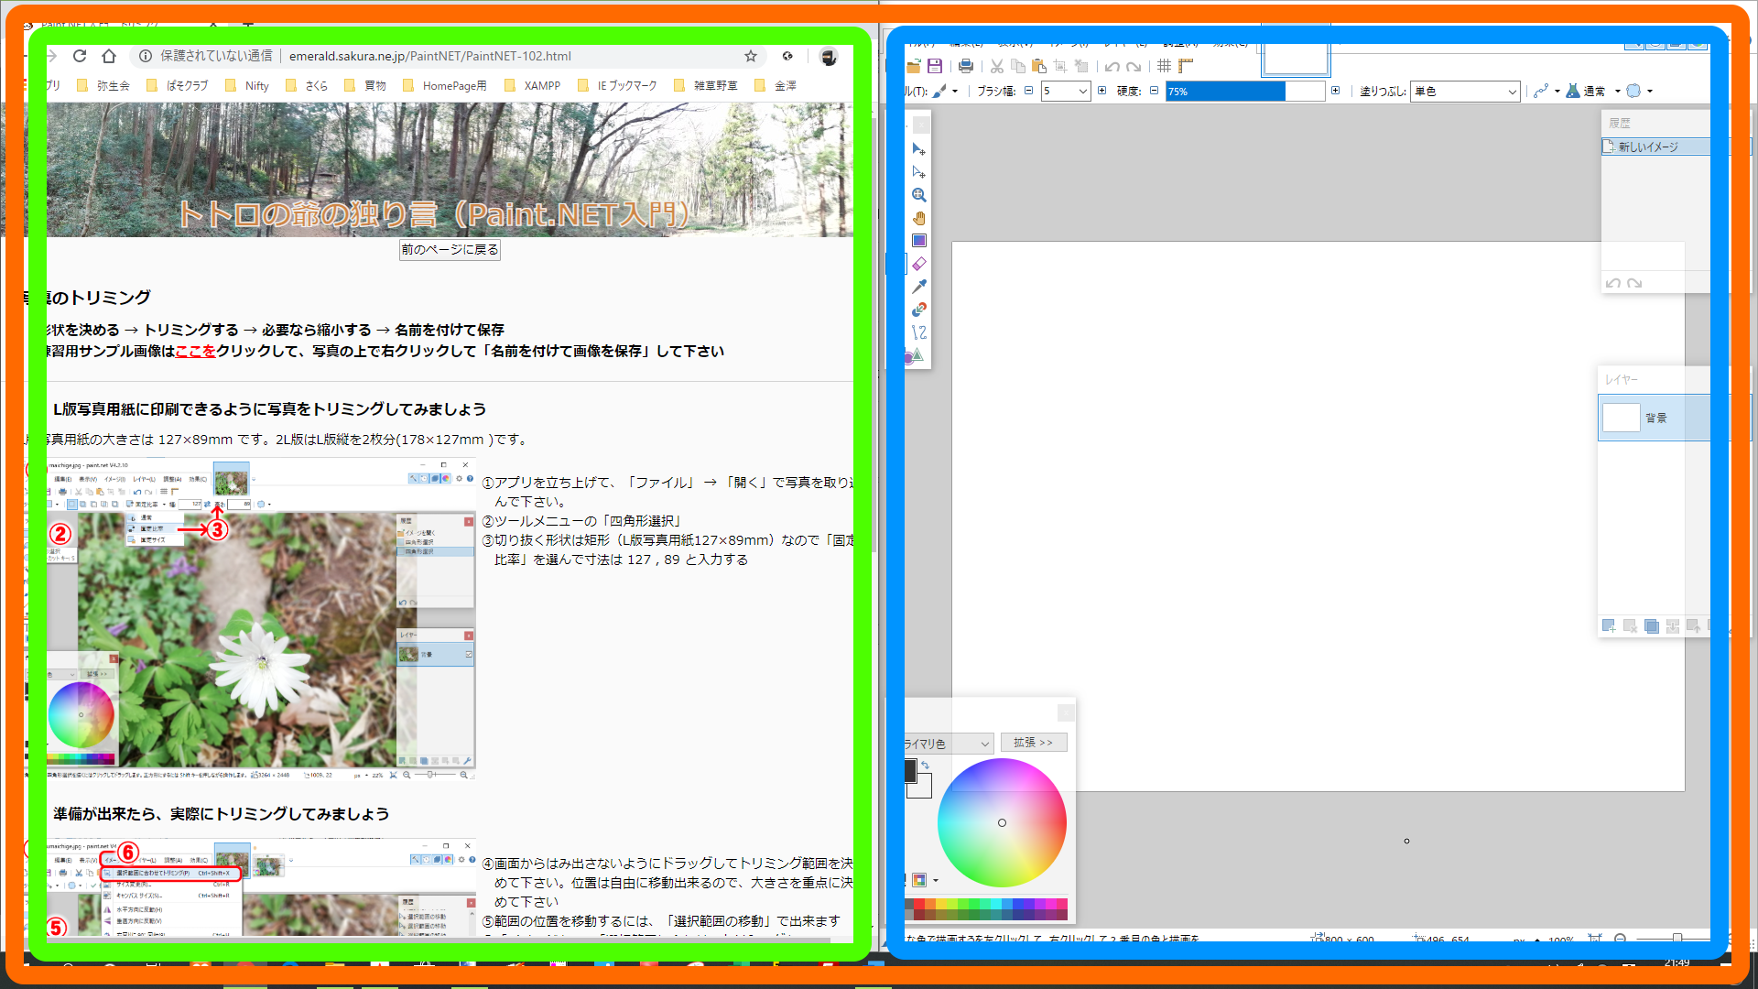Screen dimensions: 1758x989
Task: Increase hardness with plus button
Action: coord(1336,91)
